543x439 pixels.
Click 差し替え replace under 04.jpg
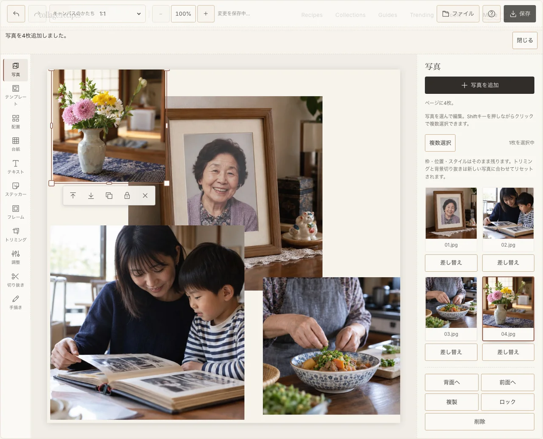click(508, 352)
